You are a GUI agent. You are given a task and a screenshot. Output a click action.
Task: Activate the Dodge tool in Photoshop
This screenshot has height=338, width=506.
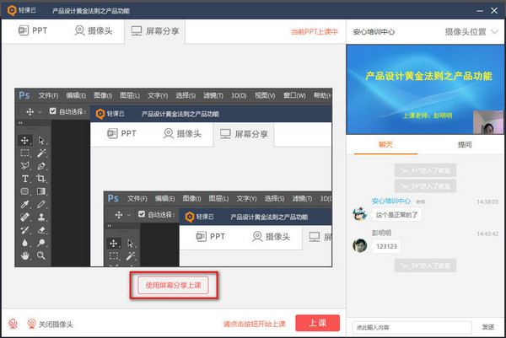coord(41,243)
